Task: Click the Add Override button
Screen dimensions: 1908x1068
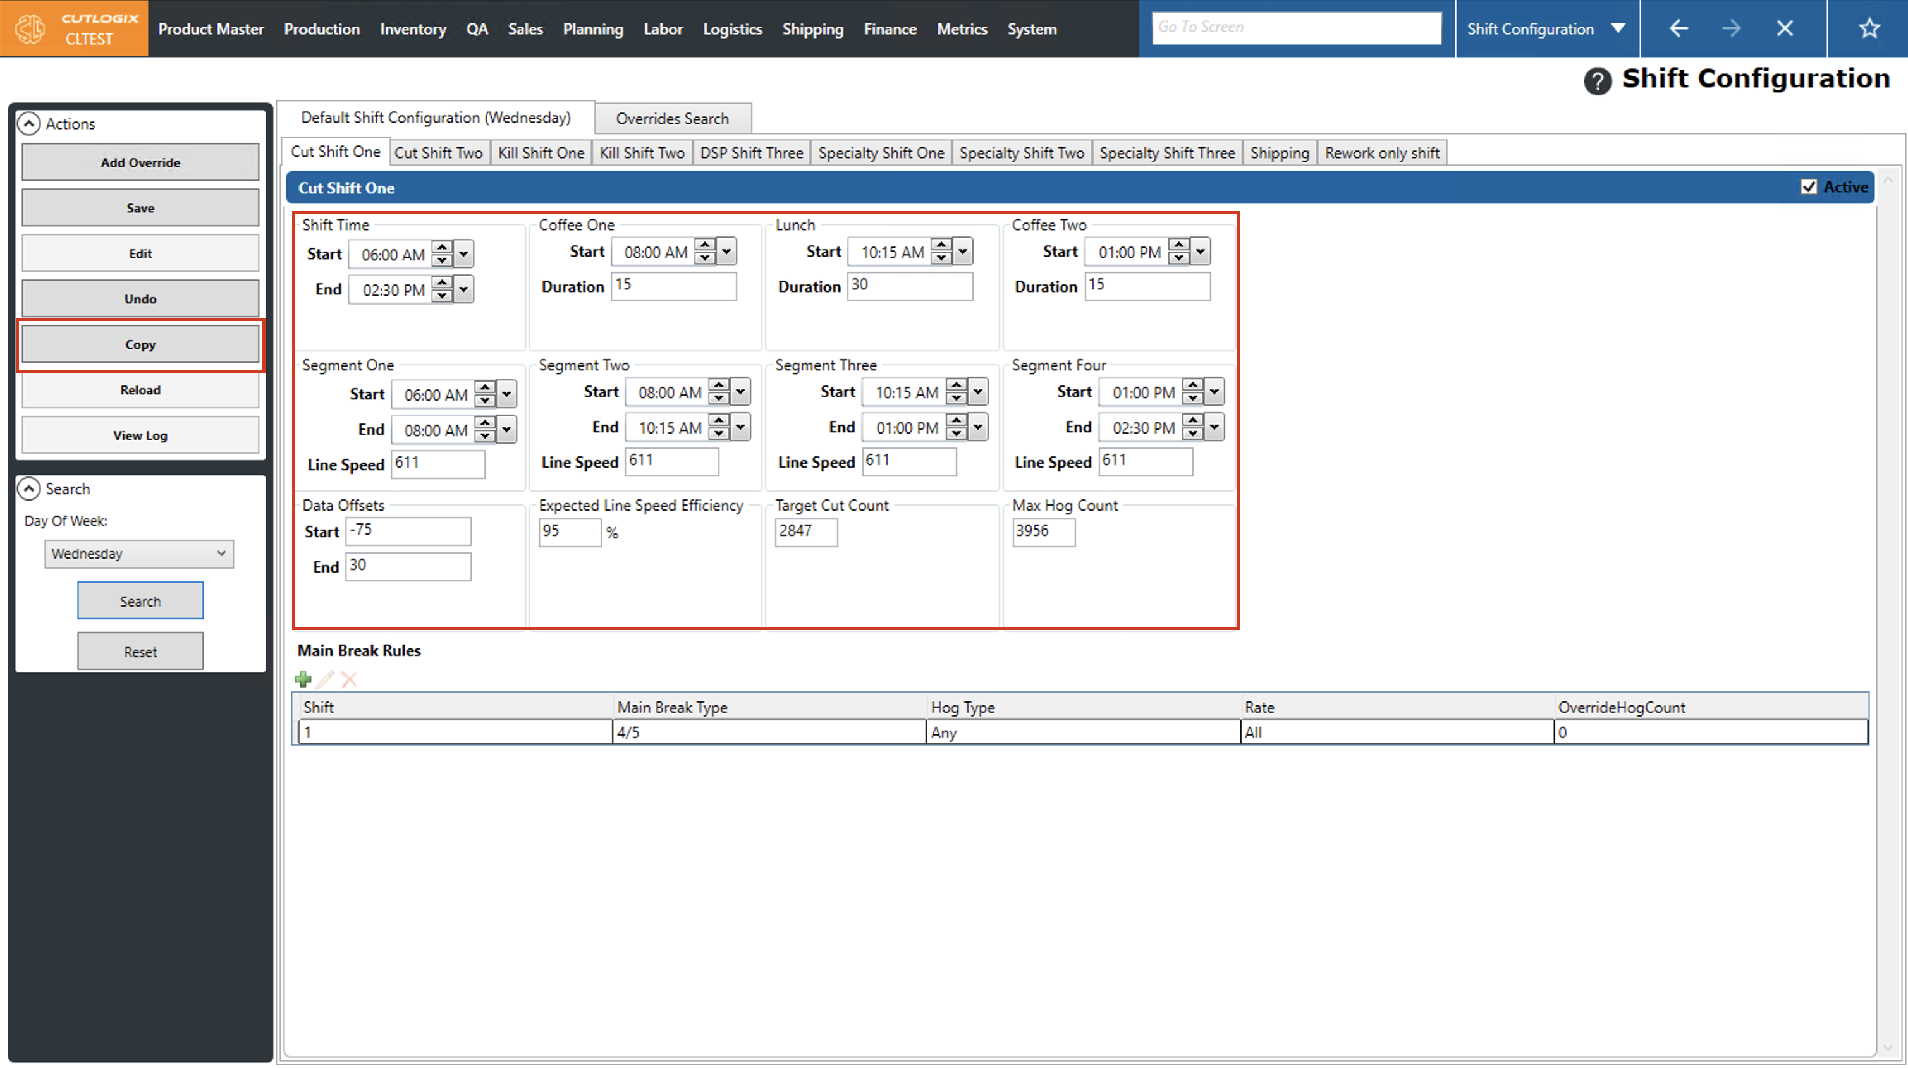Action: point(140,162)
